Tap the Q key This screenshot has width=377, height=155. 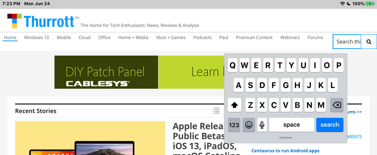(232, 65)
